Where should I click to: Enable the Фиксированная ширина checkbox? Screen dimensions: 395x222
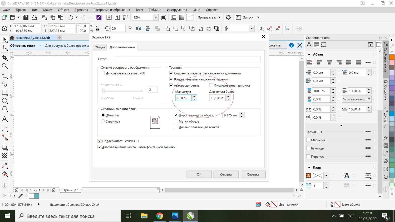click(211, 85)
